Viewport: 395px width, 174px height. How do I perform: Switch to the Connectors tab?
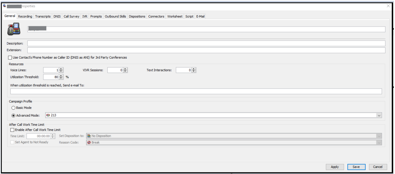tap(156, 16)
